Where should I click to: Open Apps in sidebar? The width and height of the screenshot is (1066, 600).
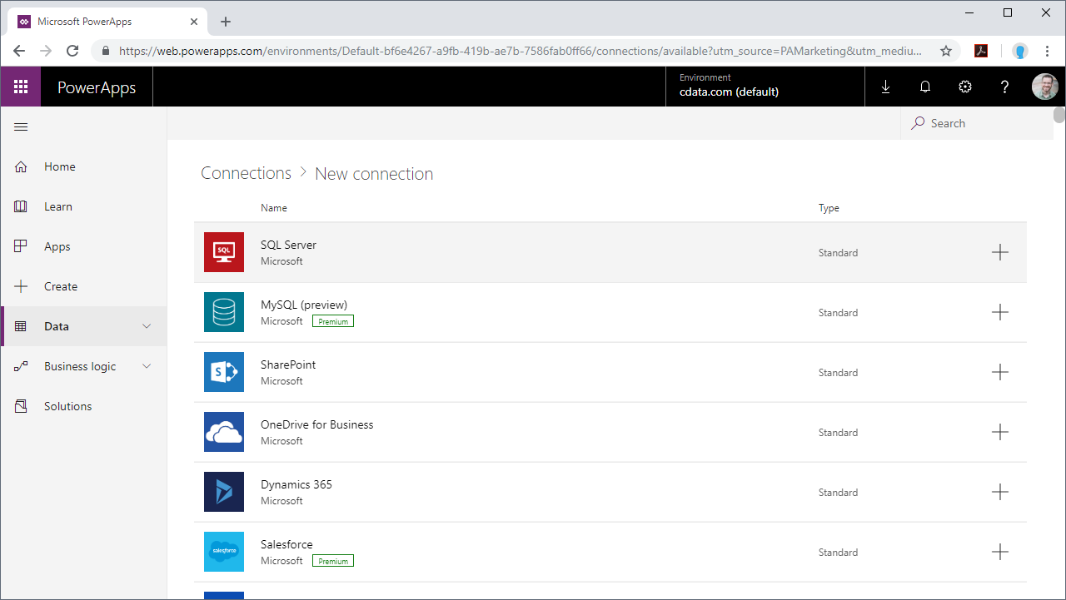click(x=84, y=246)
